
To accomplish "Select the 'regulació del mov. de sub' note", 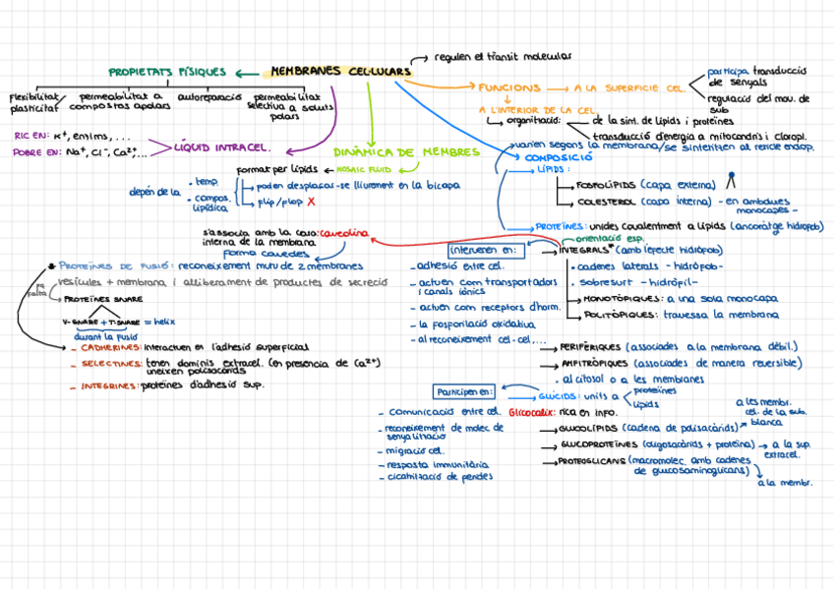I will pyautogui.click(x=758, y=103).
